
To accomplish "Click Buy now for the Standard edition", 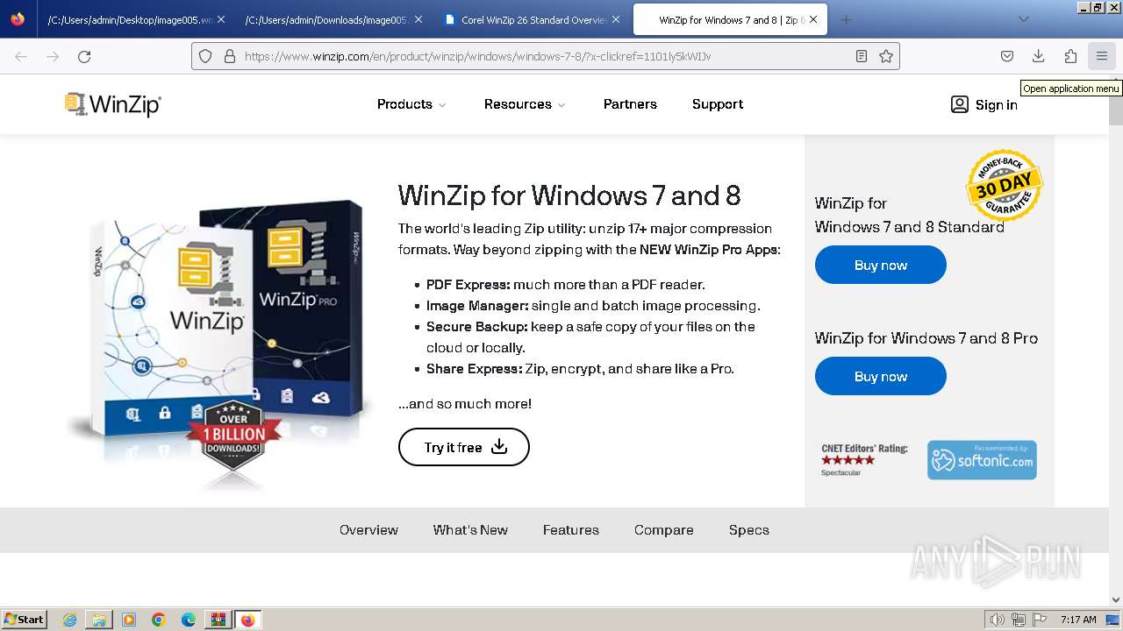I will pyautogui.click(x=881, y=265).
